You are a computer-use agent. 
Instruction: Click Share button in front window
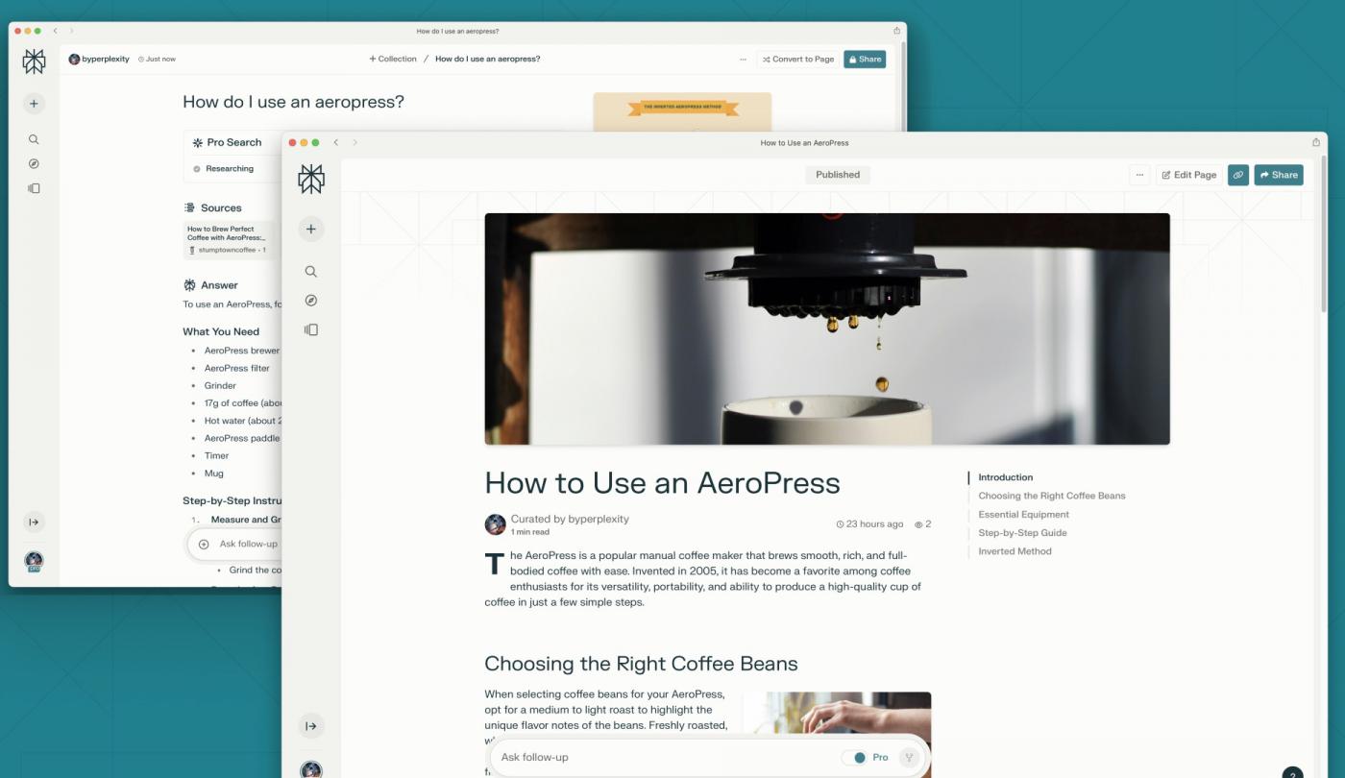click(x=1279, y=175)
